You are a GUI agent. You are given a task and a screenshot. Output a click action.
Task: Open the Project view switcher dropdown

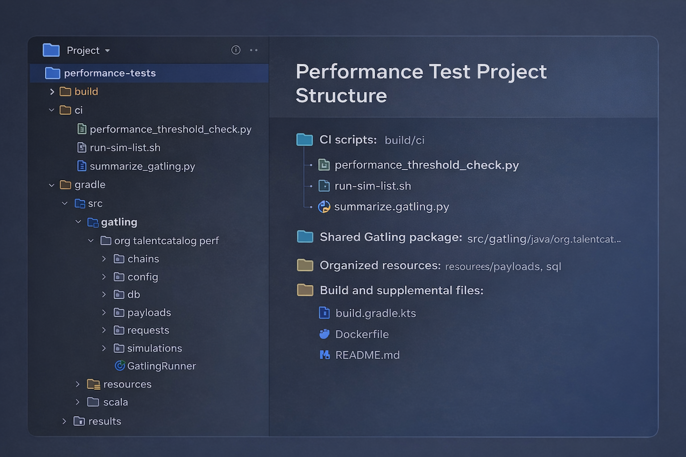pyautogui.click(x=107, y=50)
